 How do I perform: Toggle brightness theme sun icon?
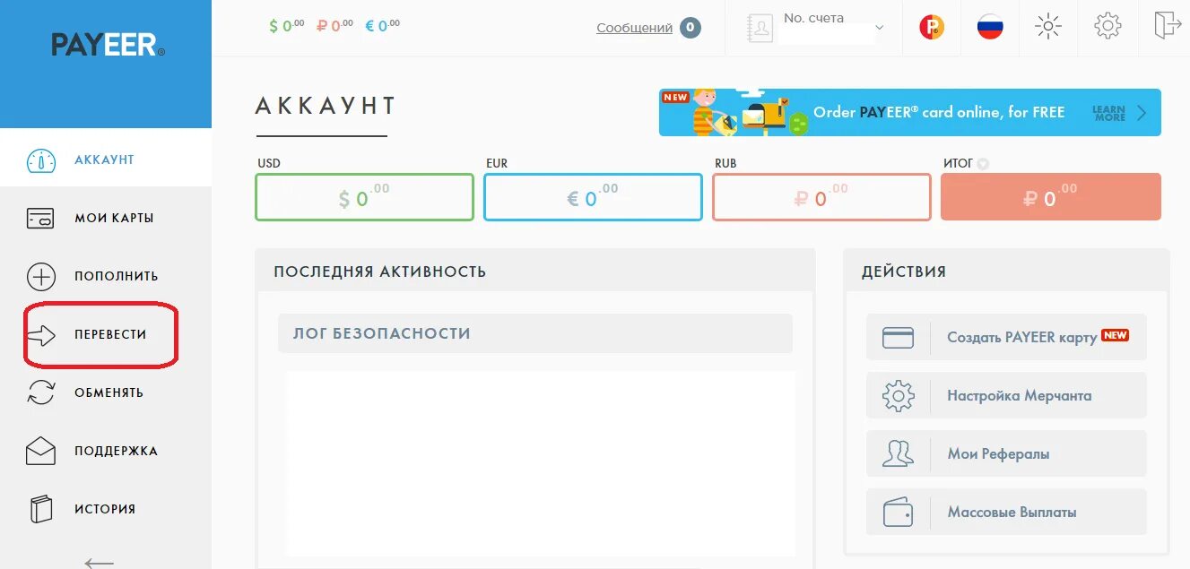pyautogui.click(x=1047, y=27)
